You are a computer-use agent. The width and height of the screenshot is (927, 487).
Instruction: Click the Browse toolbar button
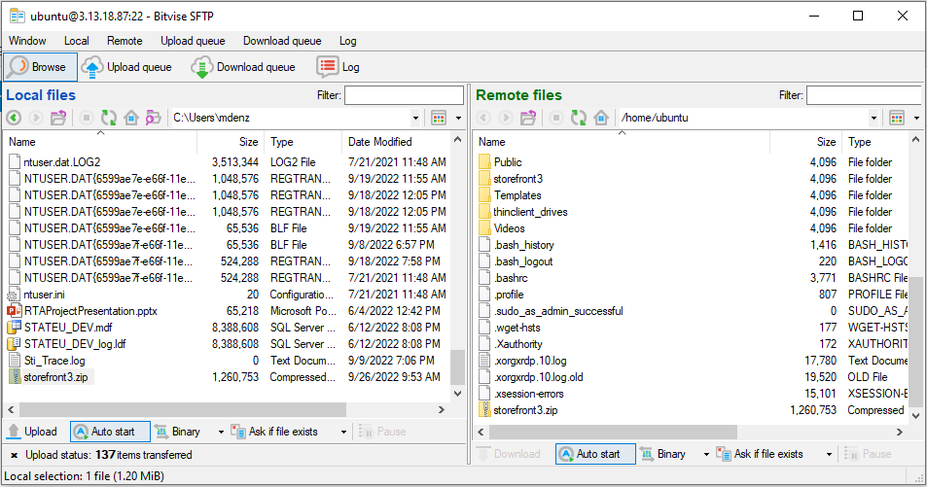40,67
